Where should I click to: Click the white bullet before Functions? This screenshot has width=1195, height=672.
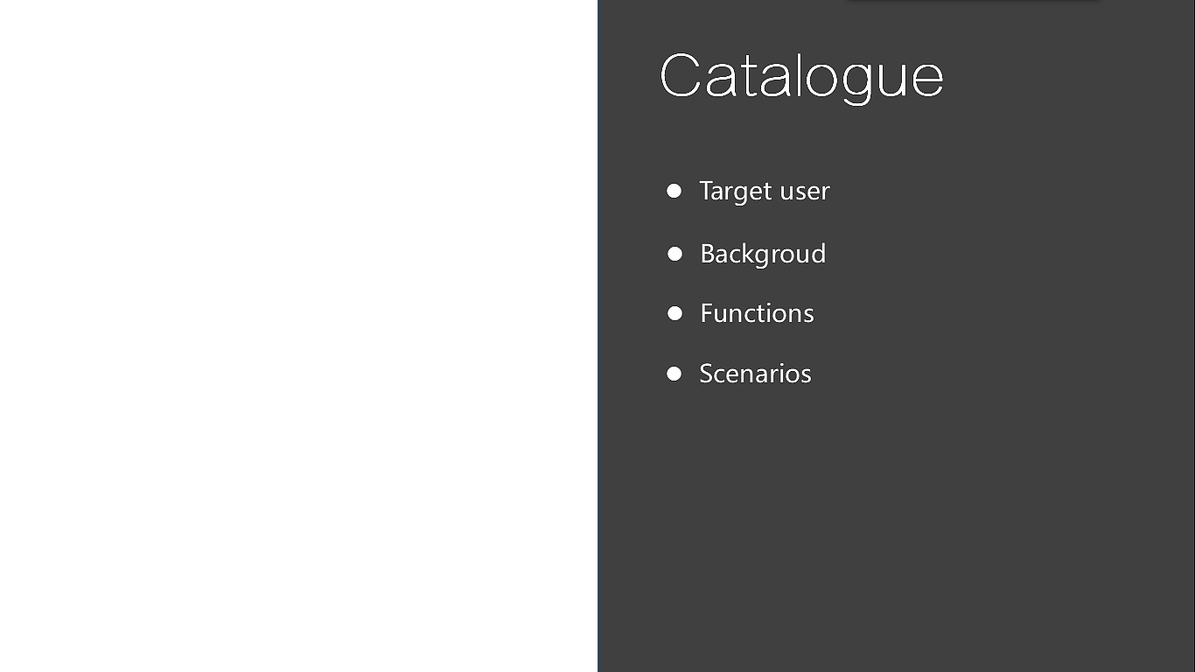coord(674,313)
